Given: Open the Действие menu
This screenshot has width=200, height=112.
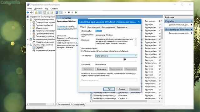Looking at the screenshot, I should point(38,9).
